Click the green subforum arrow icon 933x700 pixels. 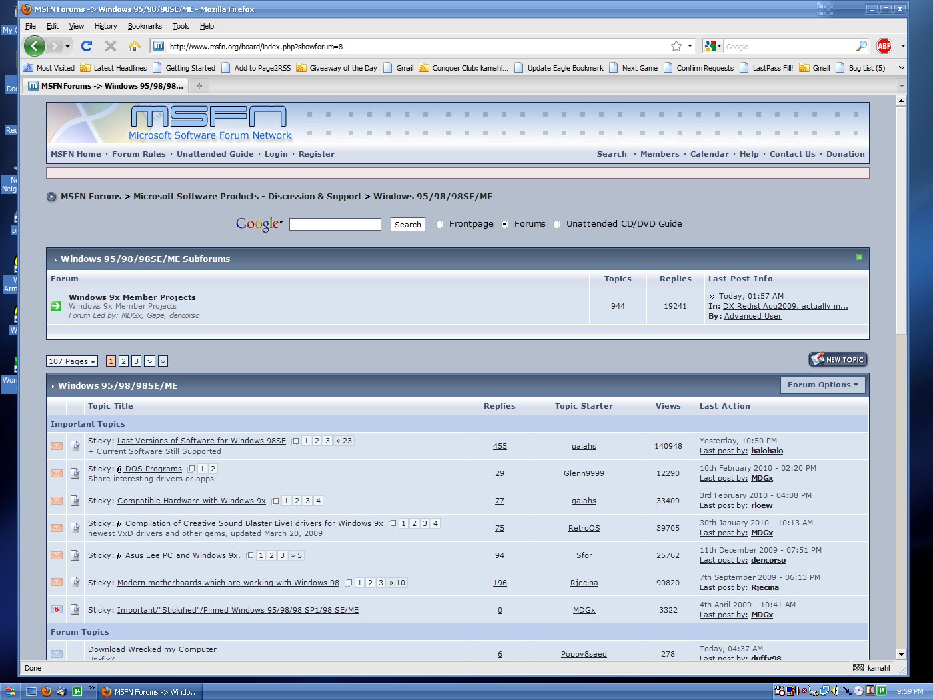(x=56, y=306)
